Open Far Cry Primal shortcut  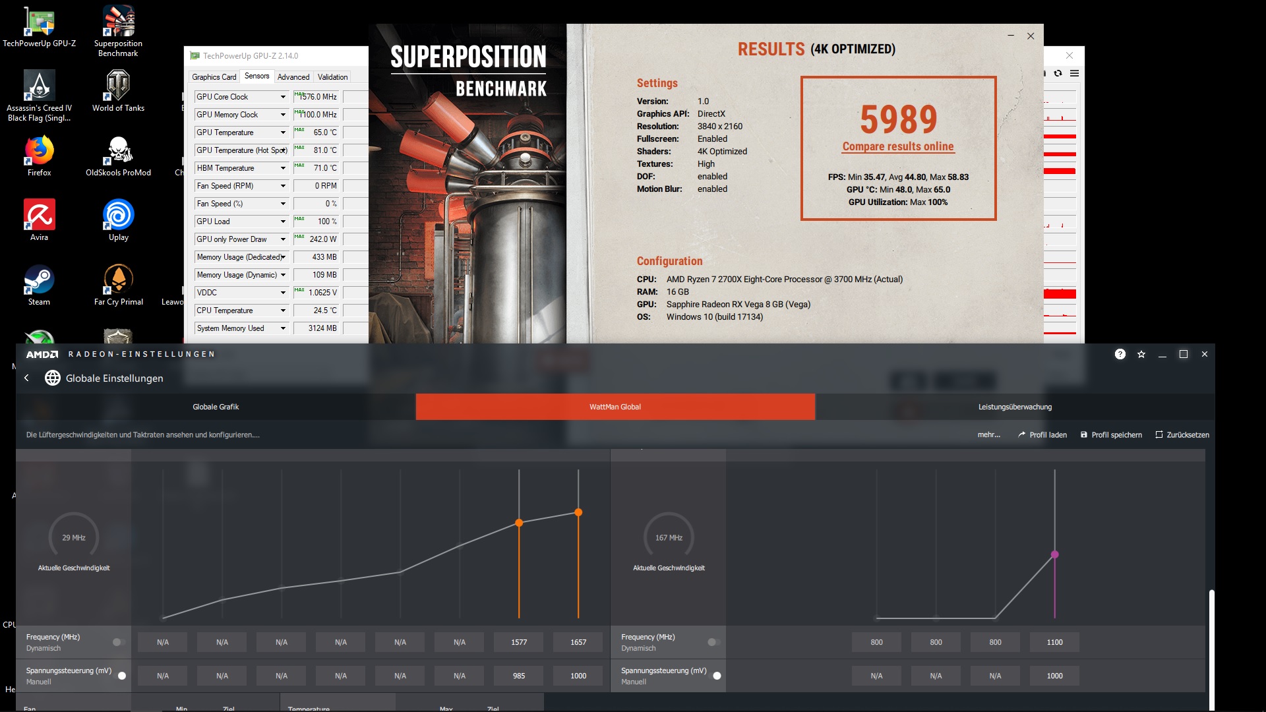[x=118, y=285]
